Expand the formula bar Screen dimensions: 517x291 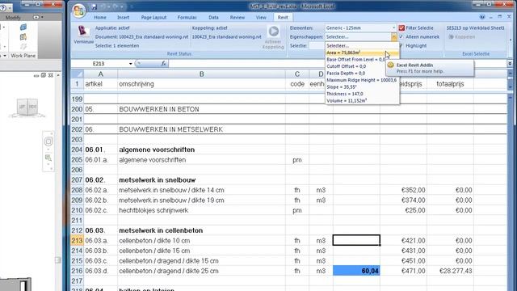510,63
